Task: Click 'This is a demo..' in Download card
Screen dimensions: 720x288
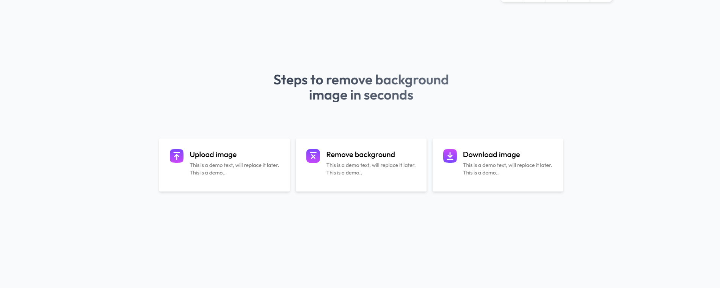Action: coord(480,173)
